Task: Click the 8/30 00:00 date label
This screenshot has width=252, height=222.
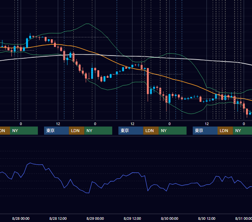Action: 170,218
